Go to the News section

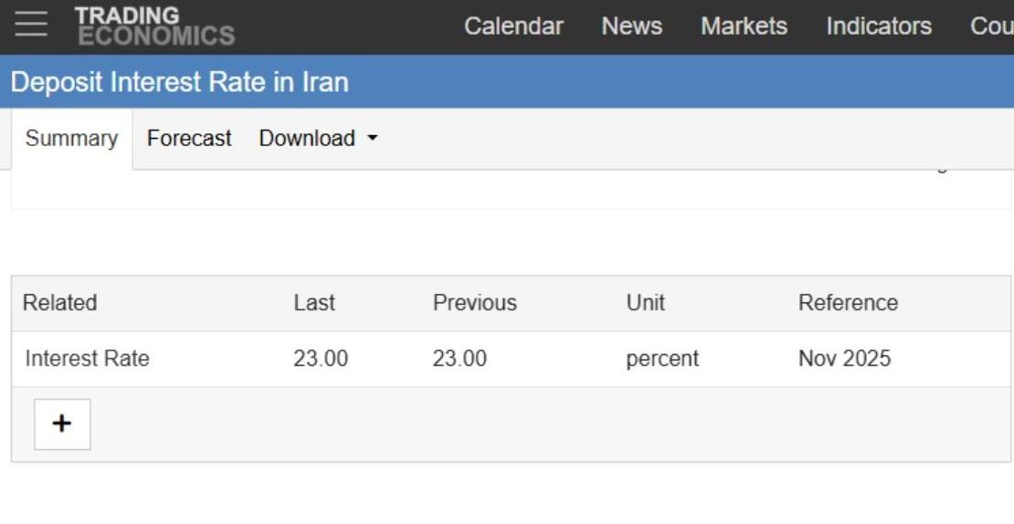click(x=631, y=26)
